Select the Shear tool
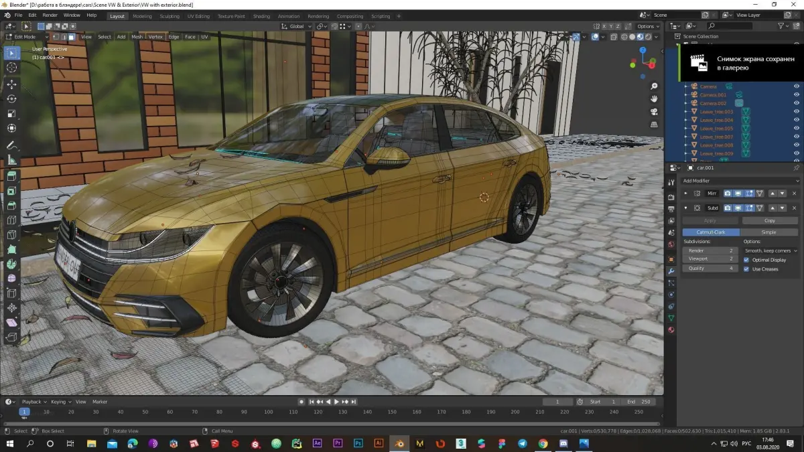Screen dimensions: 804x452 [x=12, y=323]
